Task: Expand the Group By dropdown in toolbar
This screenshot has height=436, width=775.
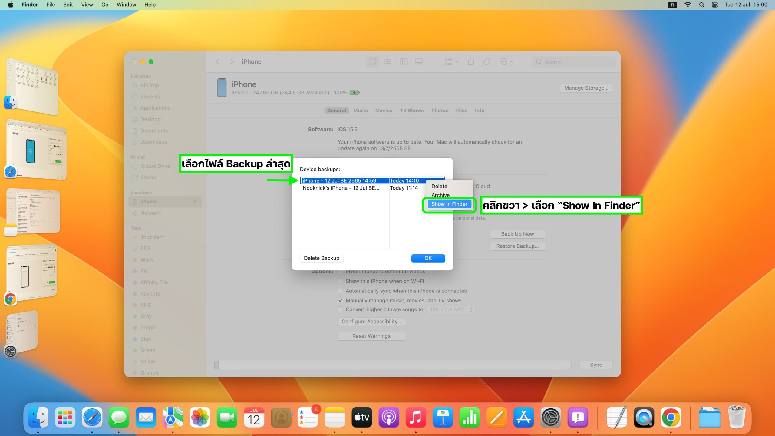Action: 451,62
